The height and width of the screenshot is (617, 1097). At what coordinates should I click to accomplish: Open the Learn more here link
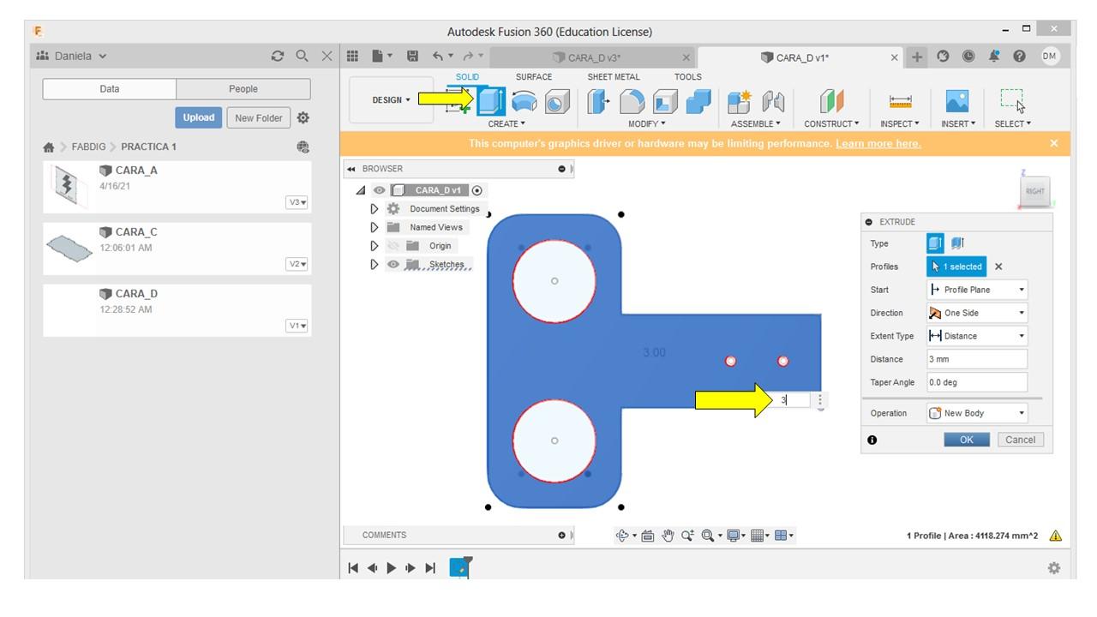click(878, 143)
